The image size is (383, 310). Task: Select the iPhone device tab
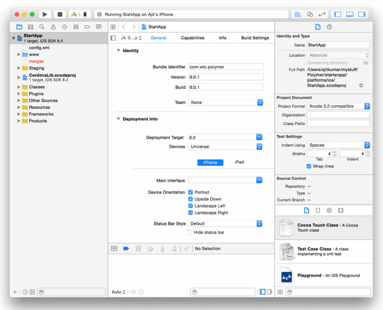pyautogui.click(x=210, y=163)
